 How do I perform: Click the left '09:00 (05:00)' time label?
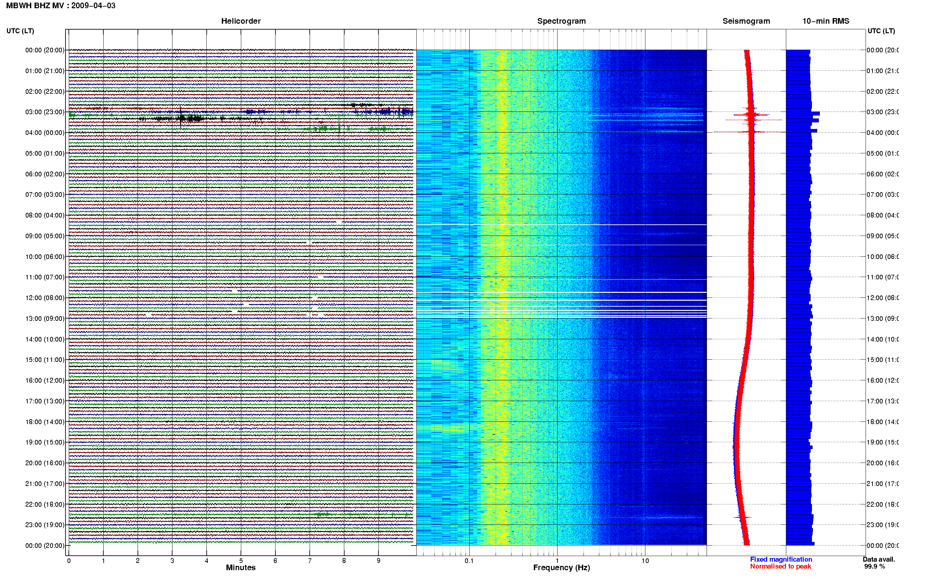[45, 236]
